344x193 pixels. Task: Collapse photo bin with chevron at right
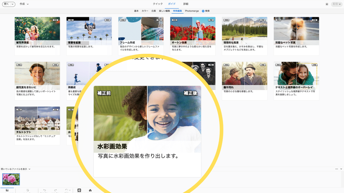[341, 169]
